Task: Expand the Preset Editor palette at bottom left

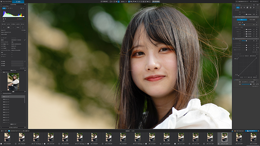Action: 13,128
